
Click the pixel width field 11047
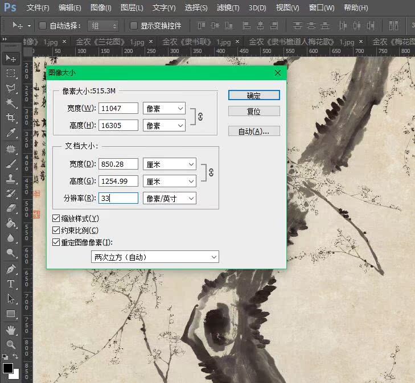[118, 109]
